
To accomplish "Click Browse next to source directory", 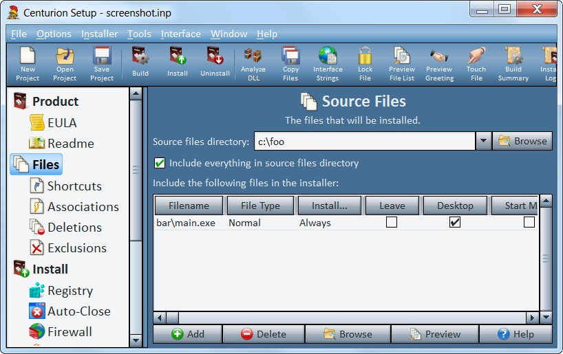I will [x=522, y=141].
